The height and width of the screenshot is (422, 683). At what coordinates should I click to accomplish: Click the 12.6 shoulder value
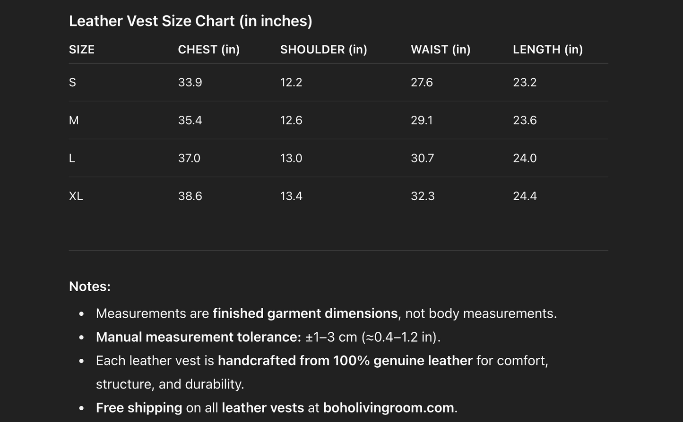pyautogui.click(x=291, y=120)
